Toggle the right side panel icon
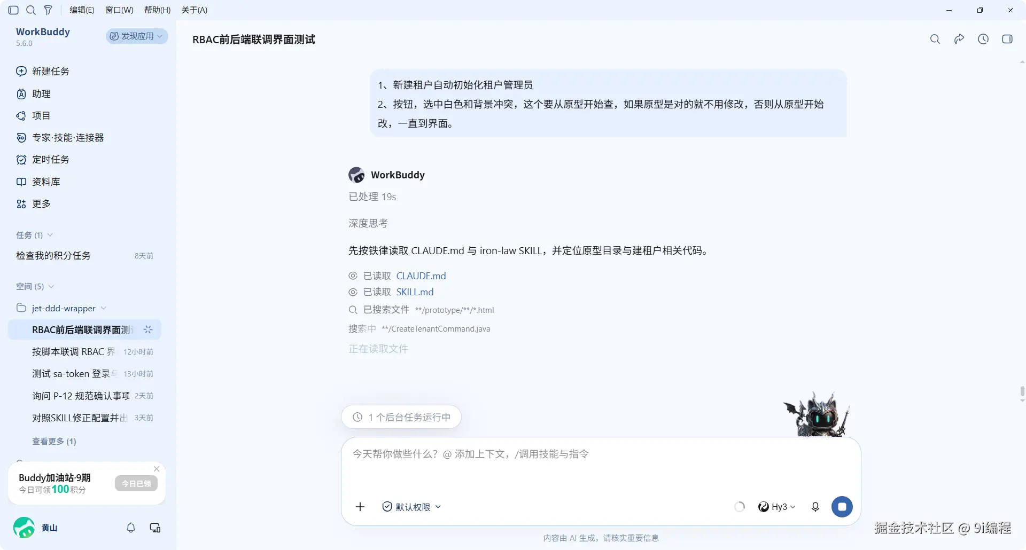Image resolution: width=1026 pixels, height=550 pixels. [x=1007, y=39]
